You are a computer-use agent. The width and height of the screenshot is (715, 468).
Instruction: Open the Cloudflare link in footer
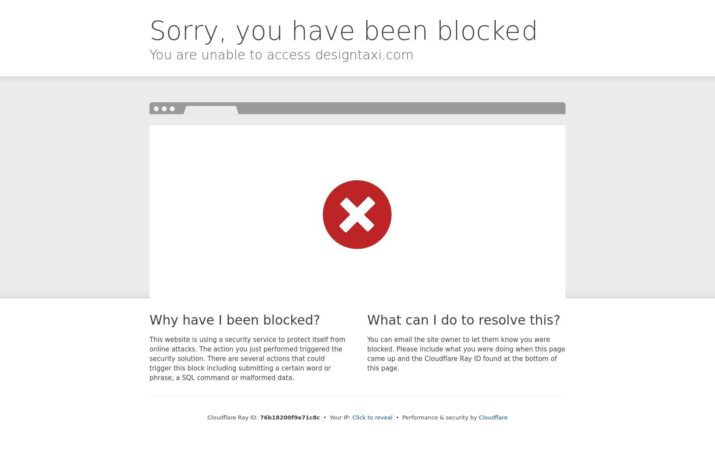click(x=493, y=417)
